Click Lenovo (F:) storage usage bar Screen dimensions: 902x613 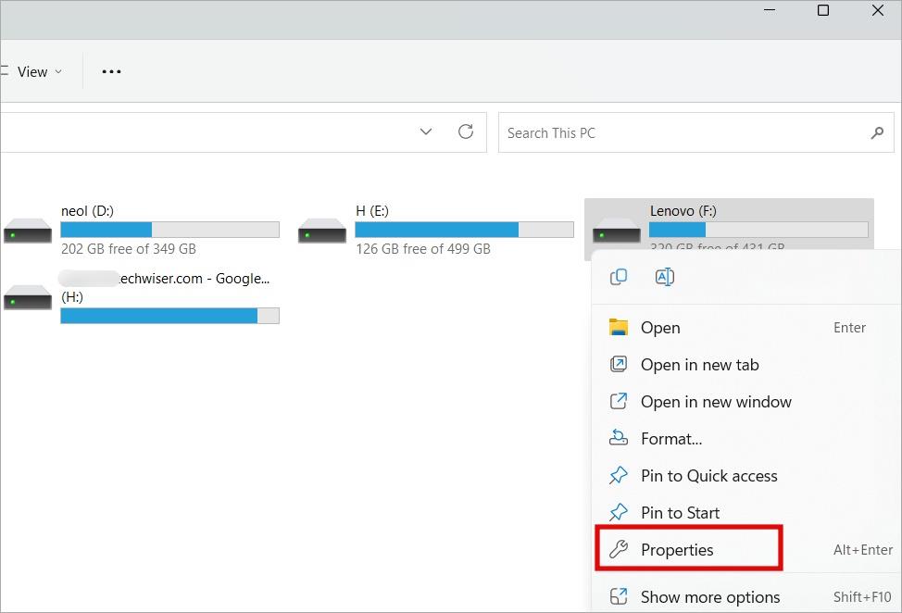pyautogui.click(x=758, y=230)
